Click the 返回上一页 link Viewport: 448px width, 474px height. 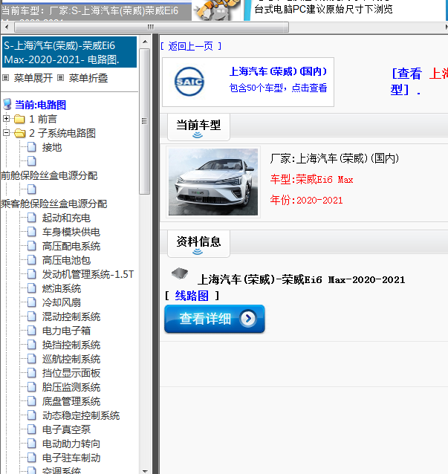coord(191,46)
